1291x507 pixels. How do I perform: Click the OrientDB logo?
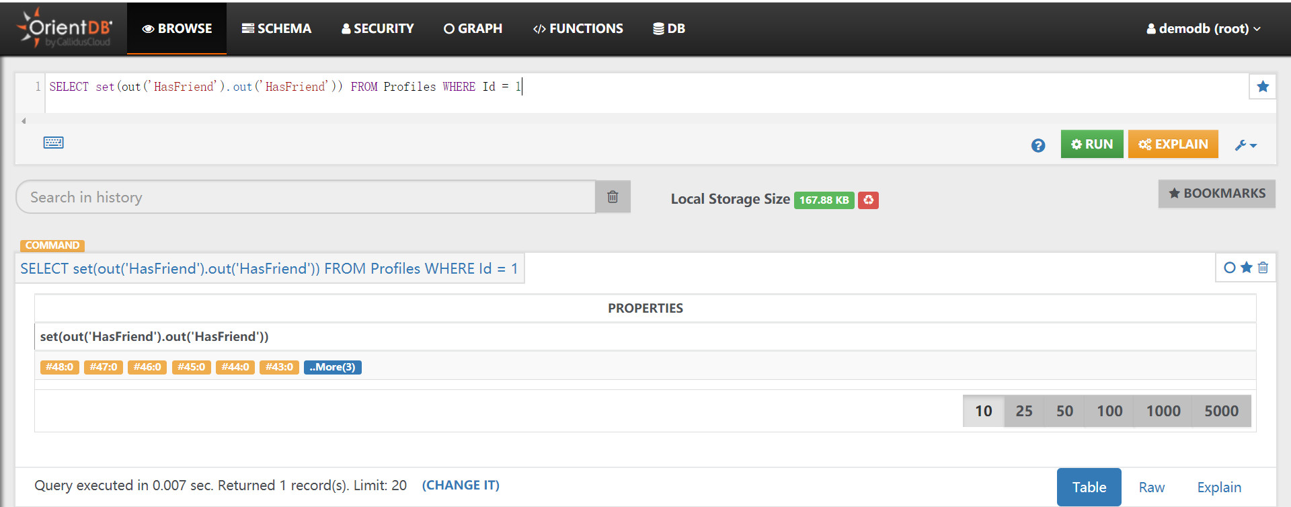(x=65, y=28)
